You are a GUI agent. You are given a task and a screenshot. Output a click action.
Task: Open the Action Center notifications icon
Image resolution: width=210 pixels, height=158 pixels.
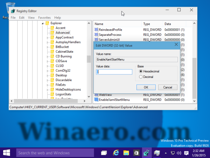coord(186,153)
